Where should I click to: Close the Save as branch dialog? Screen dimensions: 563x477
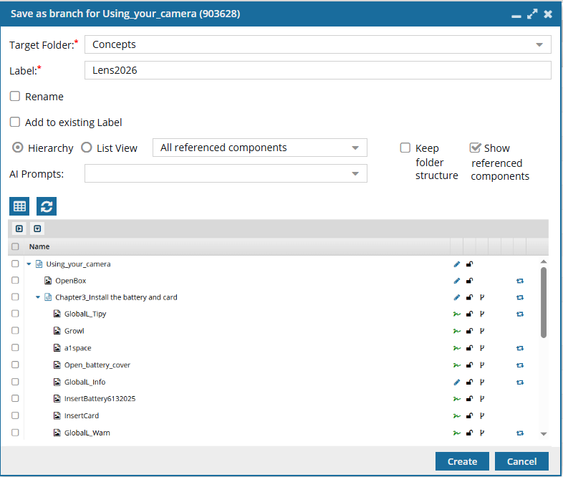click(x=548, y=14)
